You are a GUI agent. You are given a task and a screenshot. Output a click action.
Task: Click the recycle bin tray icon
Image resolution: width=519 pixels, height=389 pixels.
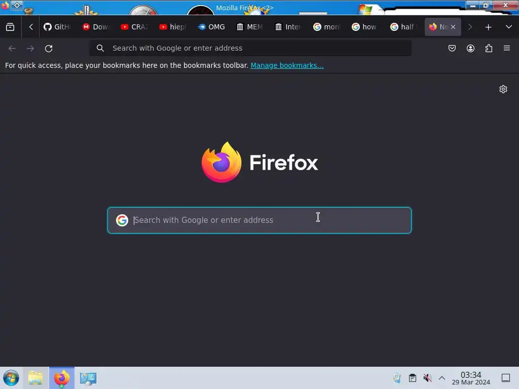[397, 378]
